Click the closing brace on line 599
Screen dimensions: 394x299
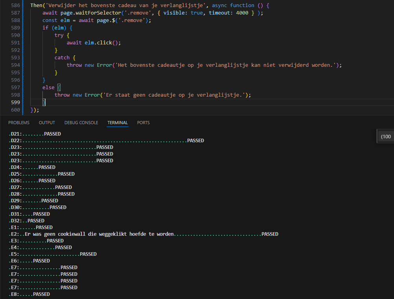(44, 102)
